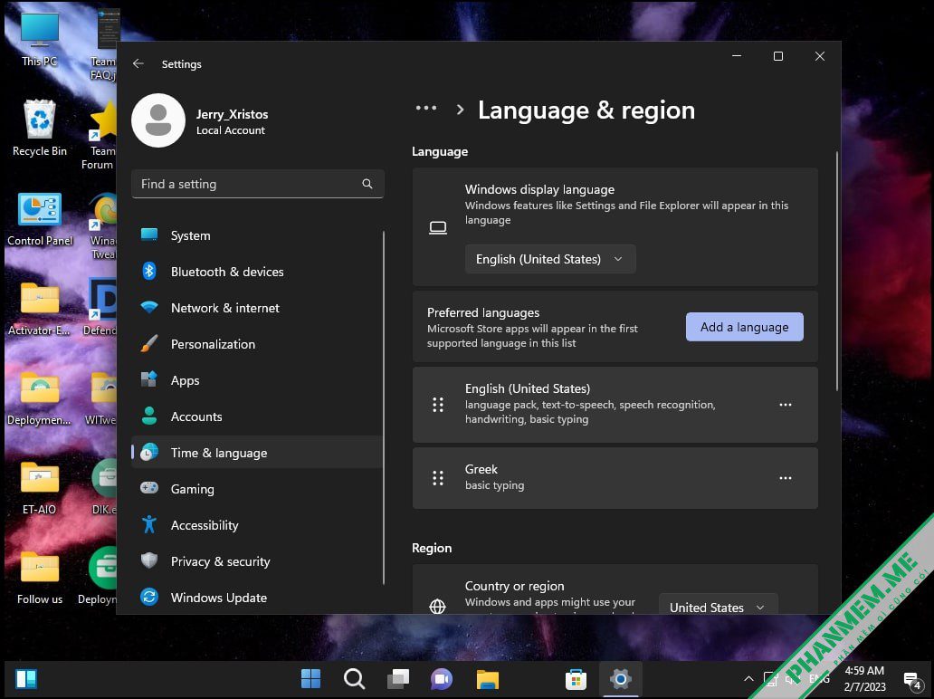Open the breadcrumb three-dots menu
The width and height of the screenshot is (934, 699).
[x=426, y=109]
